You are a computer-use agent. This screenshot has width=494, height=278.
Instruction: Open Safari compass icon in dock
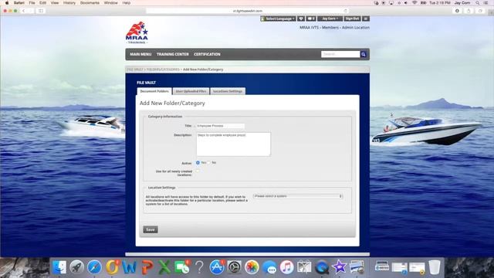point(94,267)
